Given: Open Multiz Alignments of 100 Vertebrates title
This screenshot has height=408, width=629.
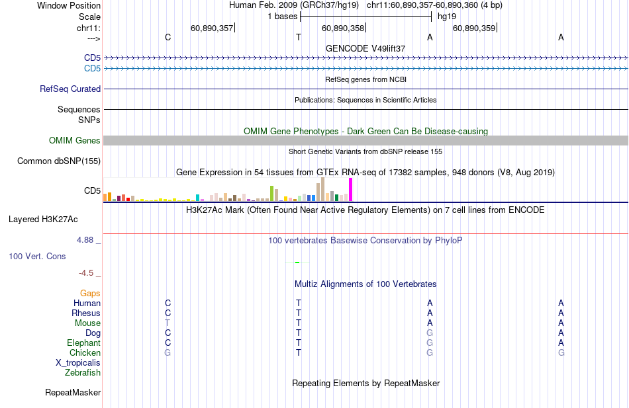Looking at the screenshot, I should 365,284.
